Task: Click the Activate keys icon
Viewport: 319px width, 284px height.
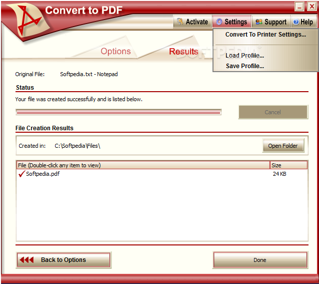Action: pos(180,22)
